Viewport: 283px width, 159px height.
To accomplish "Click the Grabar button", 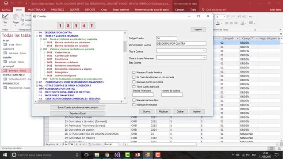I will (180, 112).
